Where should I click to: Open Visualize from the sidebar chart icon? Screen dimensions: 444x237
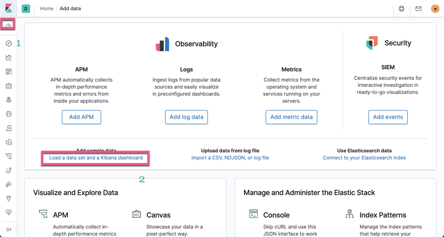[8, 58]
